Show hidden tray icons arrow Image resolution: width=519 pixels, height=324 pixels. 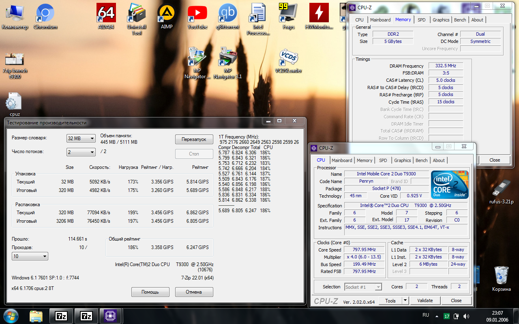point(437,316)
